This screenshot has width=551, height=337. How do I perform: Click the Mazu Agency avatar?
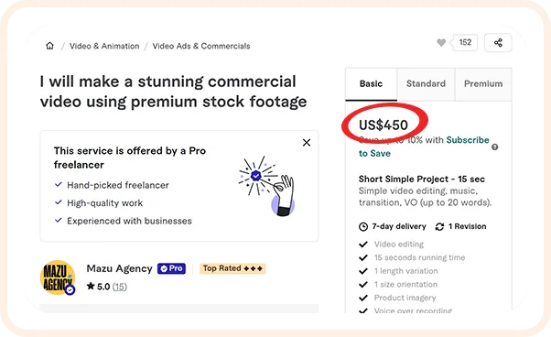(58, 277)
